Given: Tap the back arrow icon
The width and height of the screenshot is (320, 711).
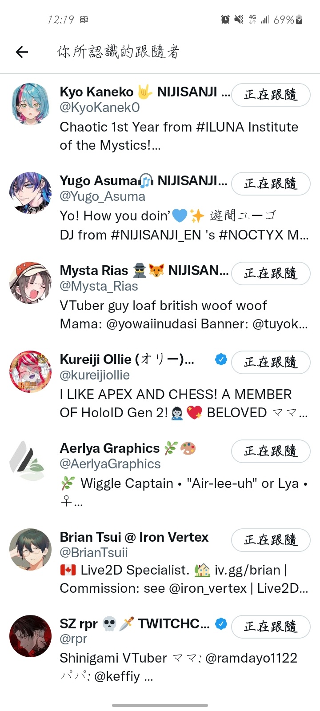Looking at the screenshot, I should tap(22, 52).
